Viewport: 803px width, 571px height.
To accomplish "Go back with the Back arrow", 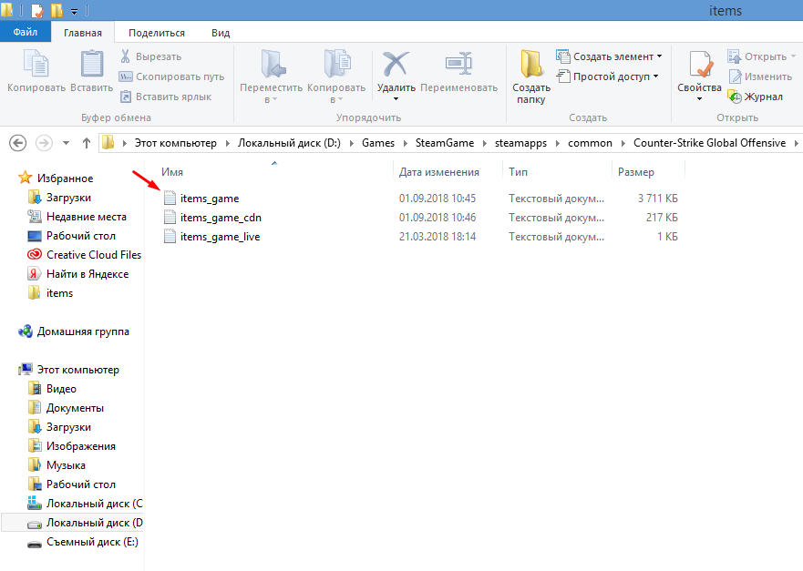I will pyautogui.click(x=18, y=143).
